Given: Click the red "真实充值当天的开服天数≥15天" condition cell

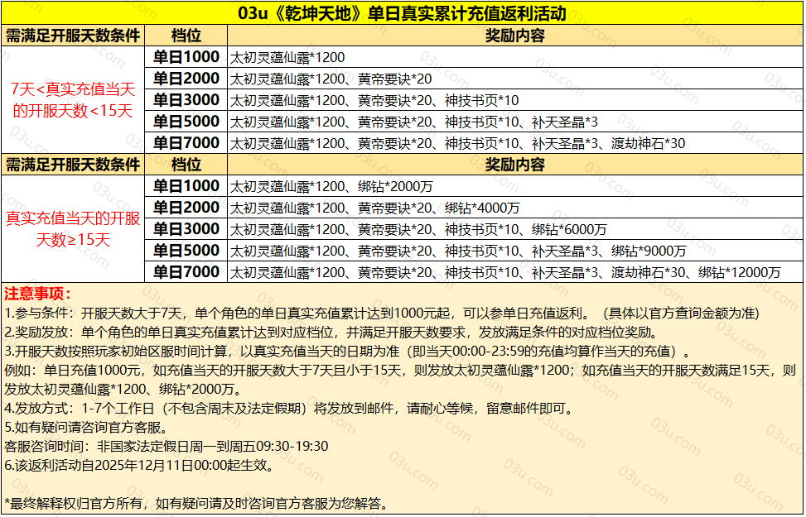Looking at the screenshot, I should (73, 229).
